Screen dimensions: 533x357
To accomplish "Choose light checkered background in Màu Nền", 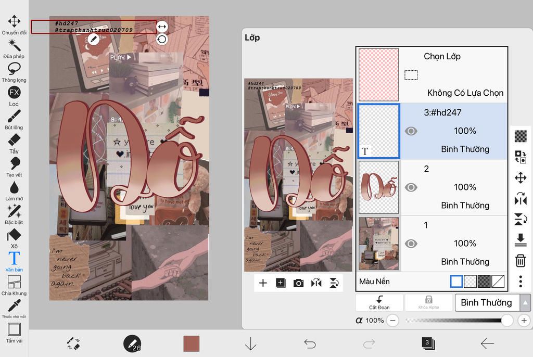I will click(x=470, y=282).
